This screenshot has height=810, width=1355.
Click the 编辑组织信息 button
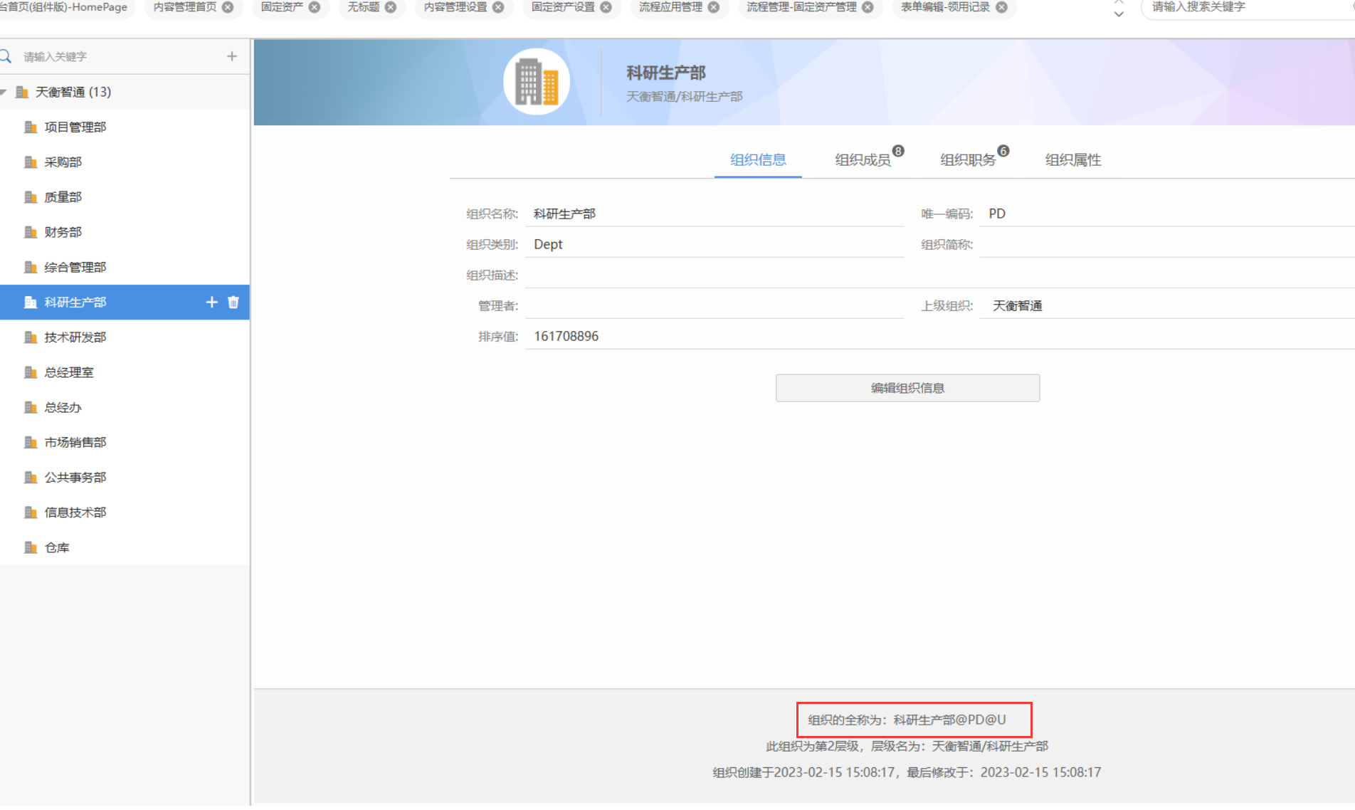pyautogui.click(x=907, y=388)
